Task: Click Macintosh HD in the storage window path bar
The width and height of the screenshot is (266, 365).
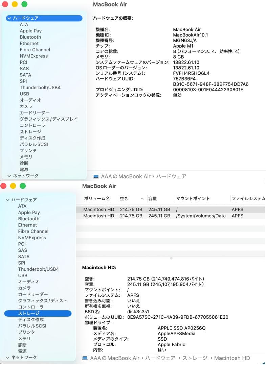Action: (232, 358)
